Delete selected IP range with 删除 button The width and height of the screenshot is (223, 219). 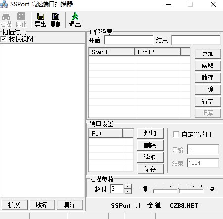(x=208, y=89)
